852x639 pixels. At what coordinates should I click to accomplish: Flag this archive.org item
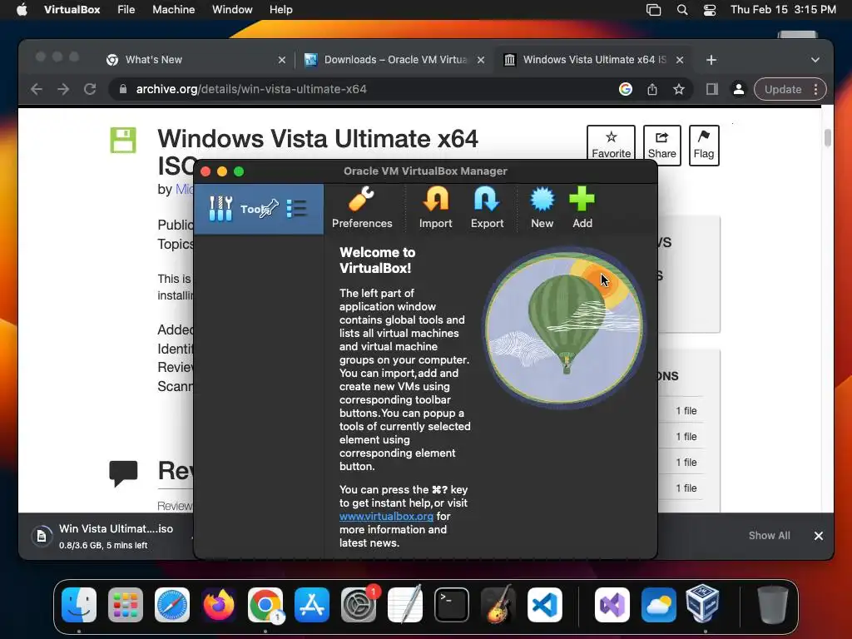(x=704, y=145)
